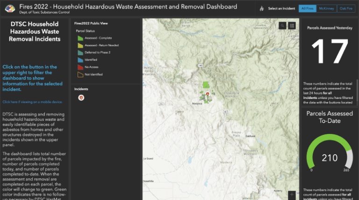Filter dashboard by McKinney incident
359x200 pixels.
click(325, 8)
